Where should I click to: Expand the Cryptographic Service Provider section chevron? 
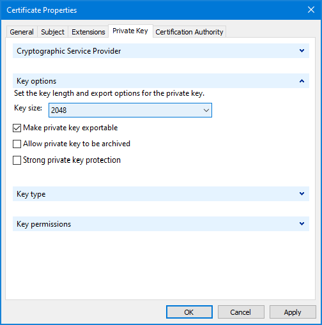[302, 51]
